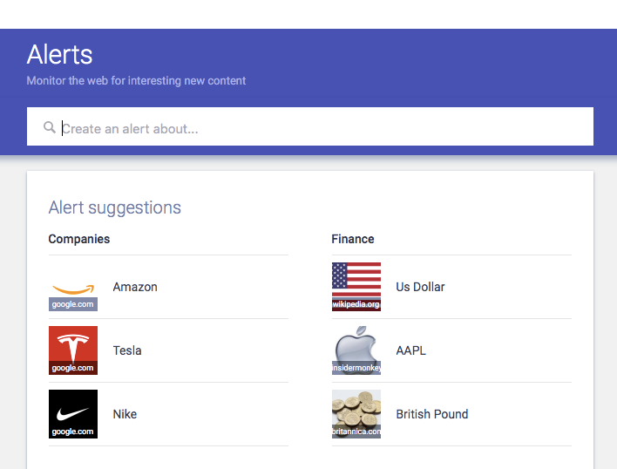The width and height of the screenshot is (617, 469).
Task: Click the Alerts page title
Action: click(x=59, y=54)
